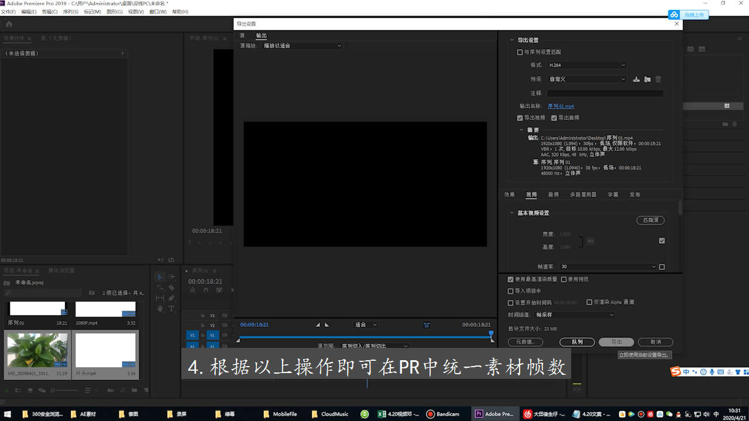Toggle the width/height match source checkbox
This screenshot has height=421, width=749.
click(x=662, y=240)
